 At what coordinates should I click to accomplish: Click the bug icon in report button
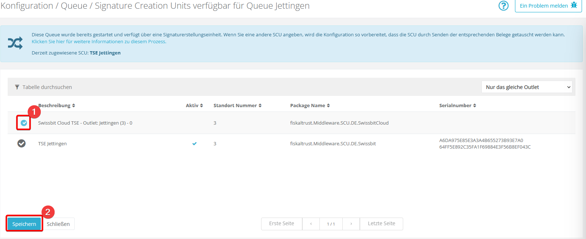[574, 5]
